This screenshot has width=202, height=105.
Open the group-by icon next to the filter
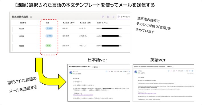[108, 17]
